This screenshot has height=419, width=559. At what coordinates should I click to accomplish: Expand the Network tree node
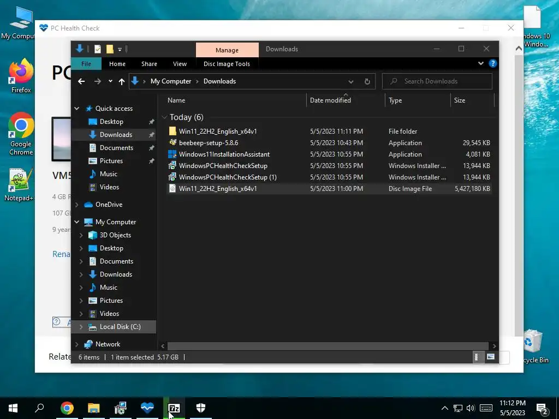click(x=76, y=344)
